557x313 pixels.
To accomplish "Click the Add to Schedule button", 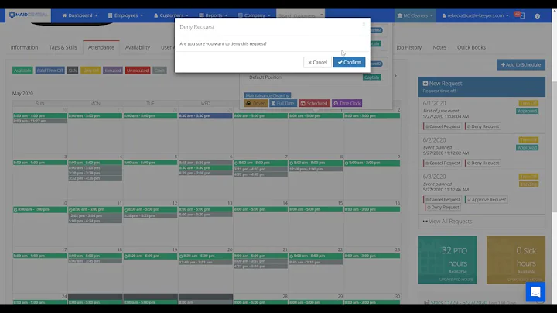I will point(521,65).
